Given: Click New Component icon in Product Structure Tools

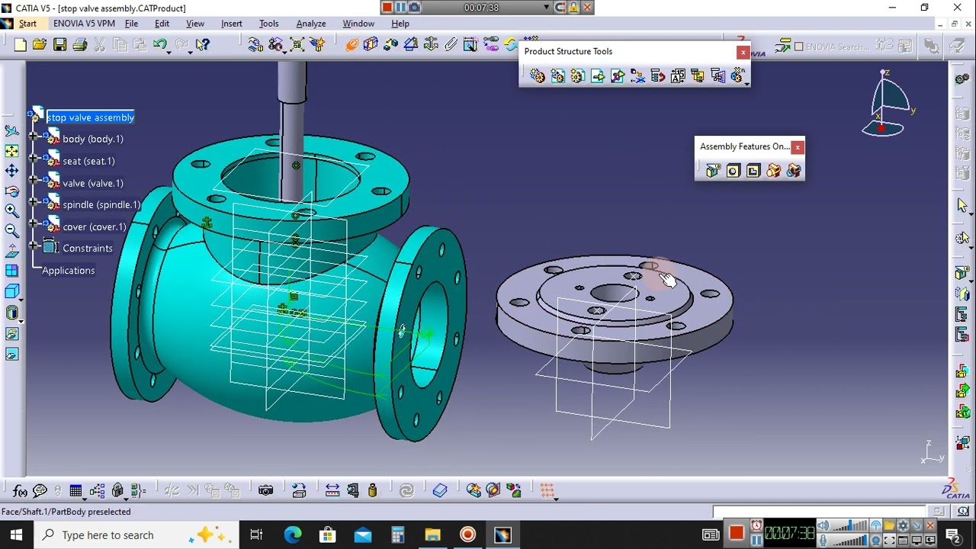Looking at the screenshot, I should [x=538, y=75].
